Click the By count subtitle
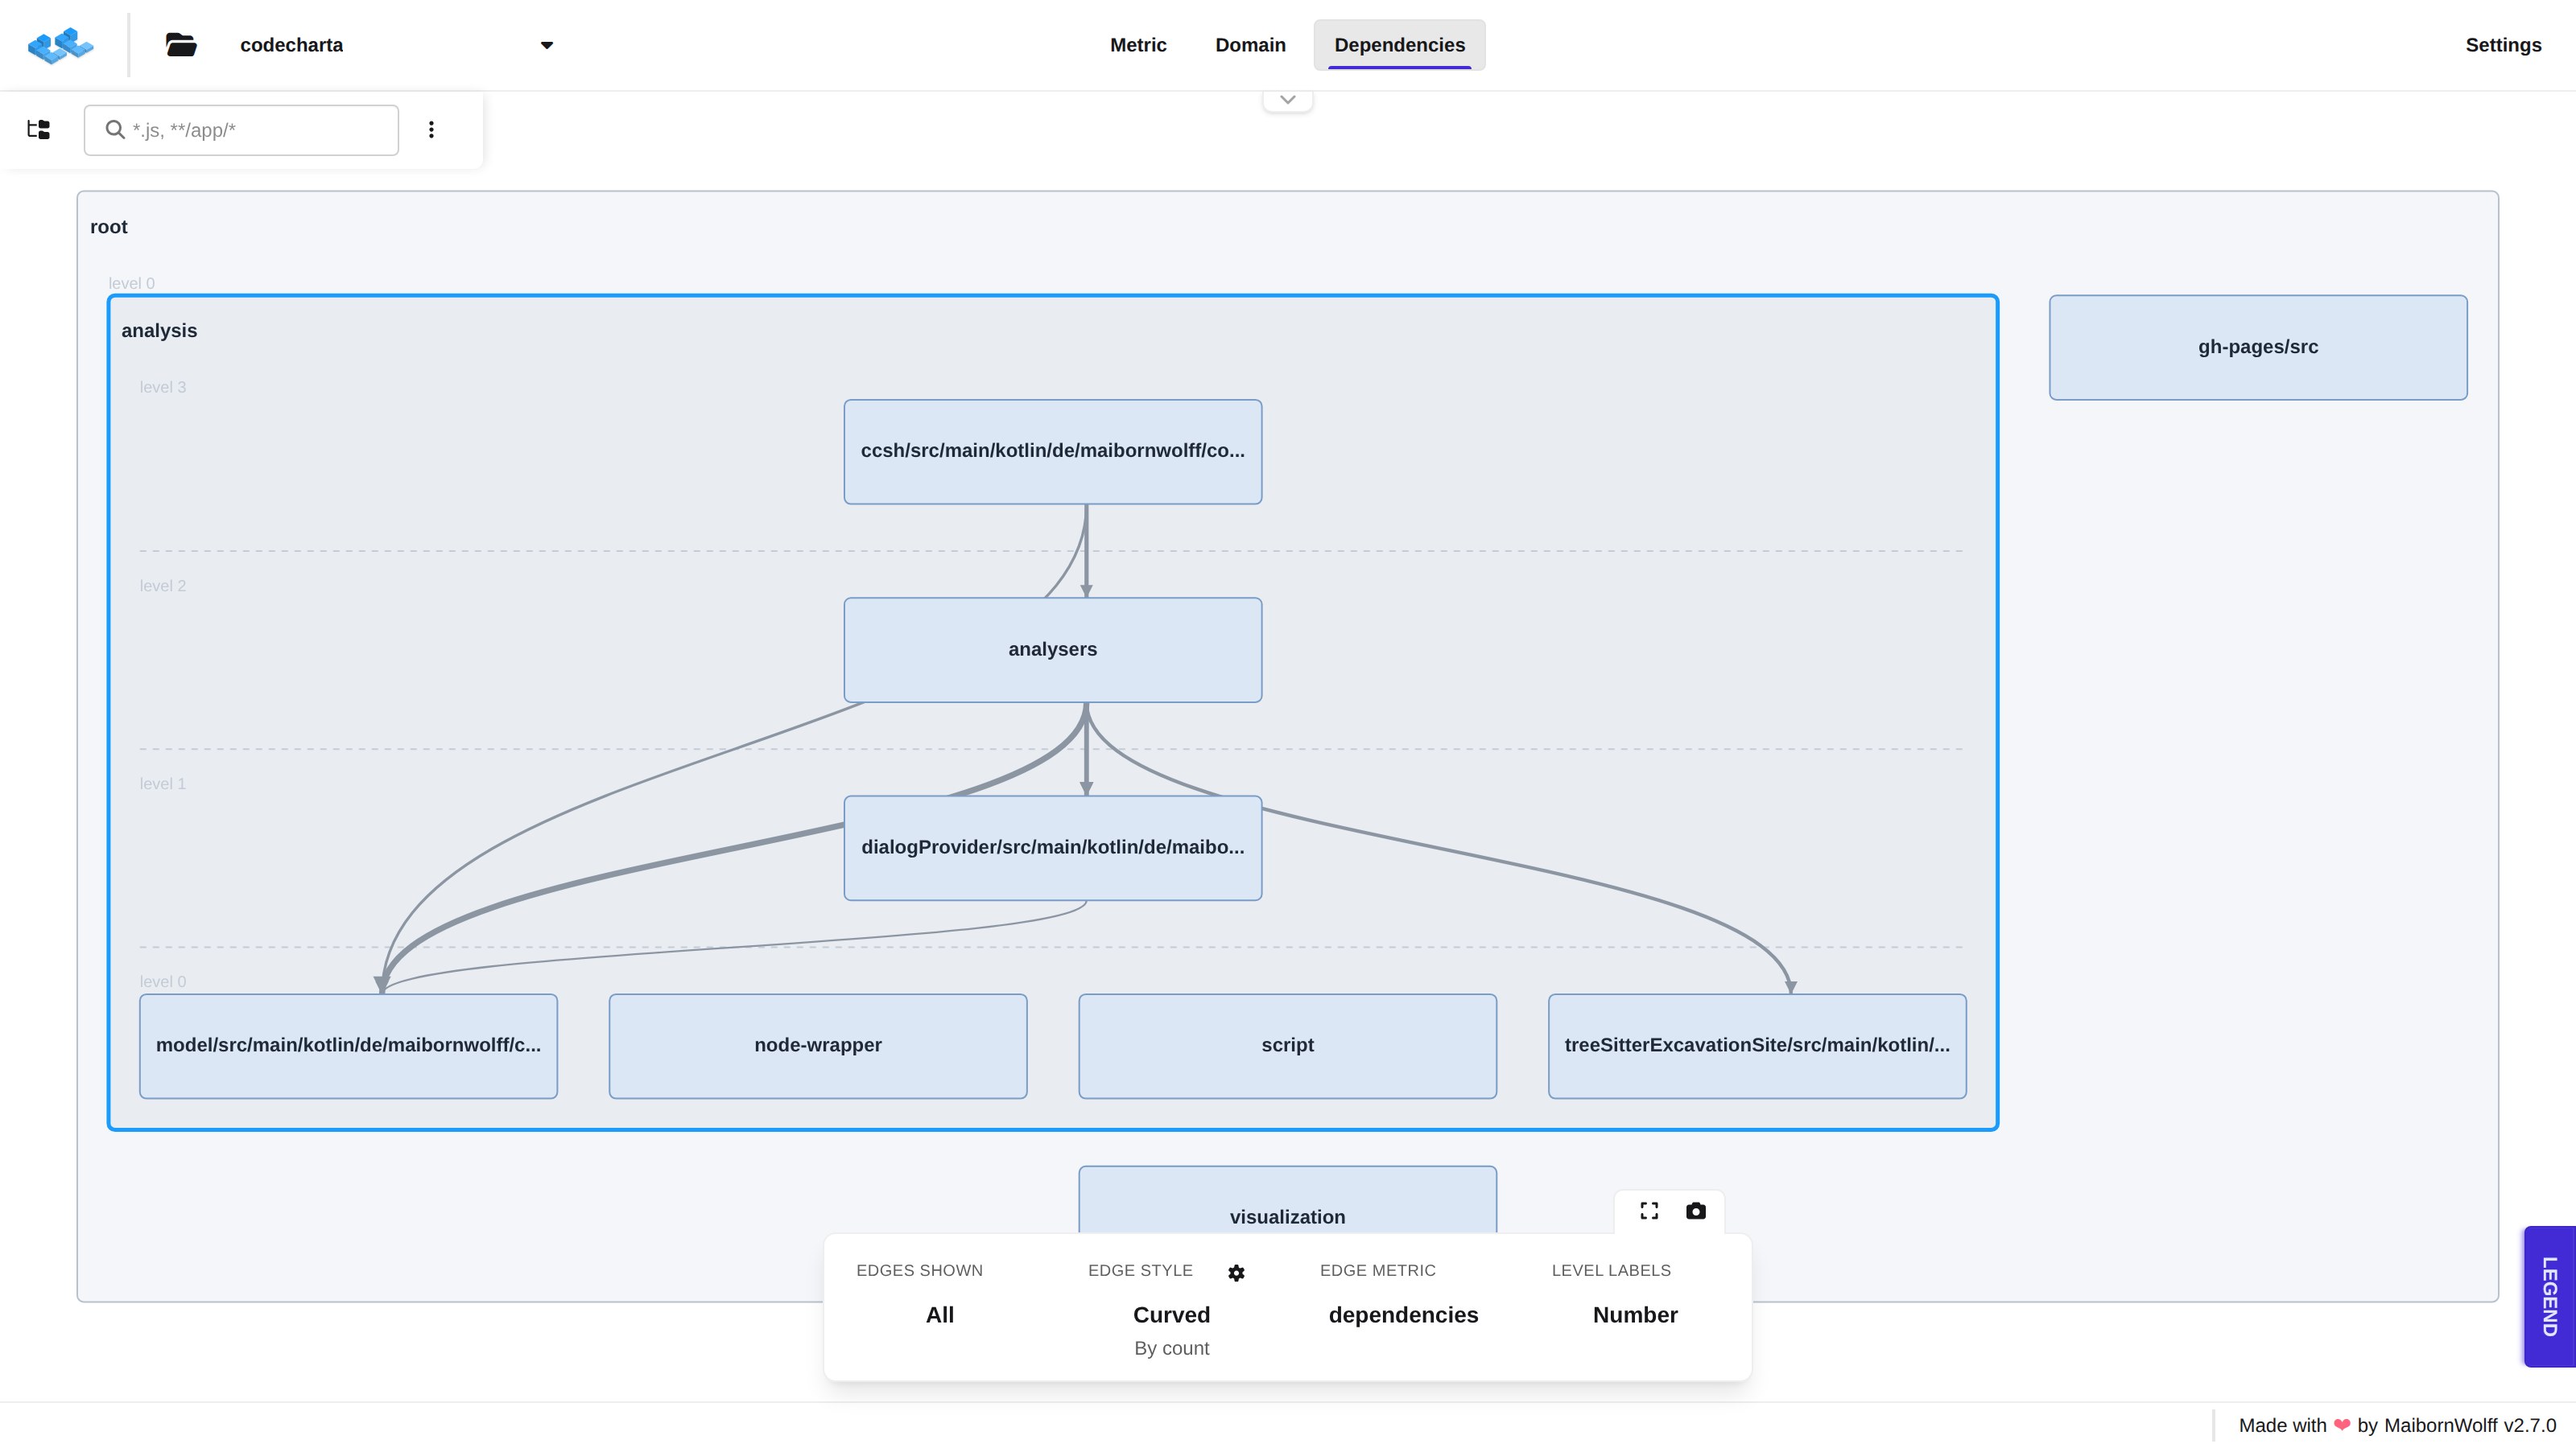This screenshot has width=2576, height=1448. (x=1172, y=1348)
